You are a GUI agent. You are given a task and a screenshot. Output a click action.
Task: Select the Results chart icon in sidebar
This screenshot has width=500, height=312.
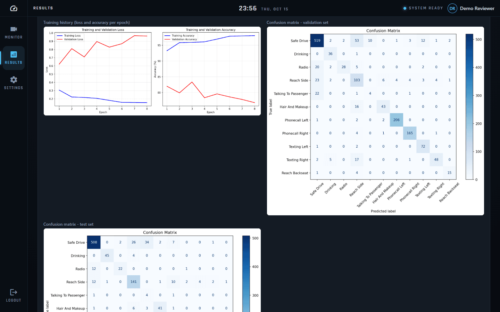coord(14,54)
